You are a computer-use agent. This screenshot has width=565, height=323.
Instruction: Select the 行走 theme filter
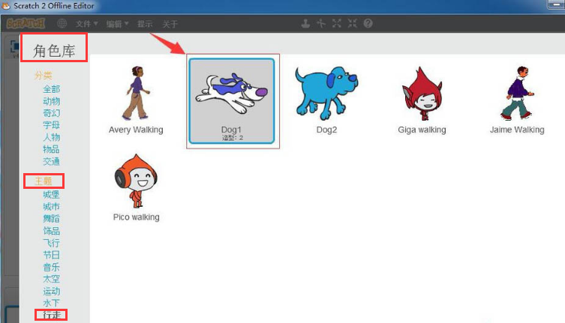pyautogui.click(x=52, y=315)
